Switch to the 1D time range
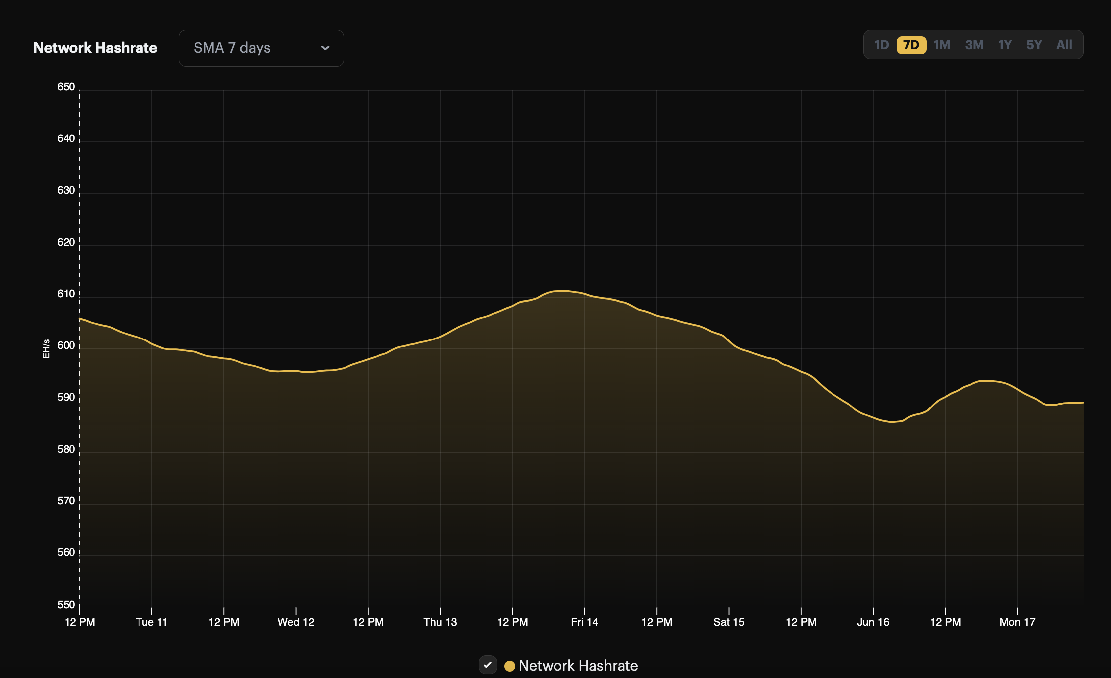The image size is (1111, 678). point(882,44)
